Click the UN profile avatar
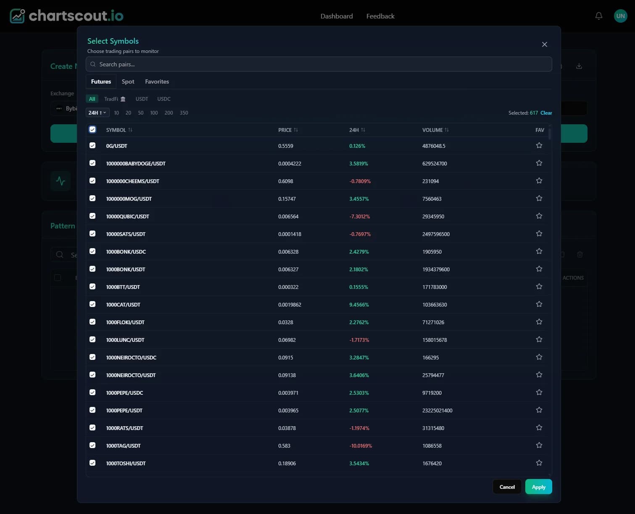The image size is (635, 514). [x=621, y=16]
